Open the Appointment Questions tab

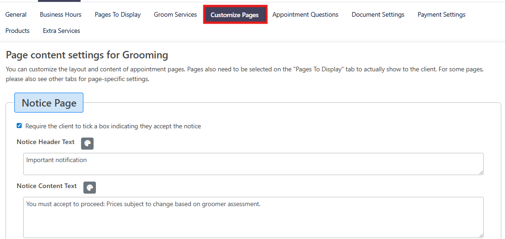(305, 14)
